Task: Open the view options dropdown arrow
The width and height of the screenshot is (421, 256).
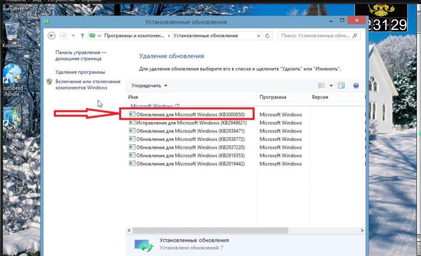Action: click(x=331, y=86)
